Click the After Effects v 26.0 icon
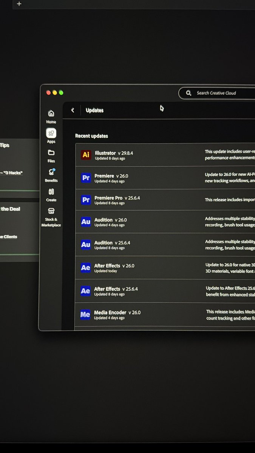 [85, 268]
